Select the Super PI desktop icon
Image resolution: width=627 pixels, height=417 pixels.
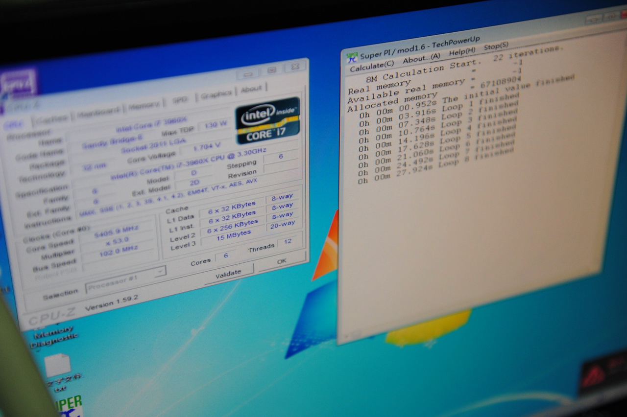click(69, 406)
